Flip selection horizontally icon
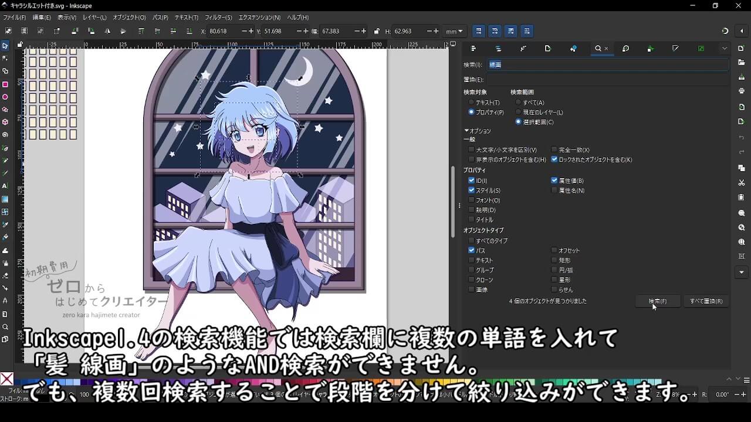Screen dimensions: 751x422 point(107,31)
